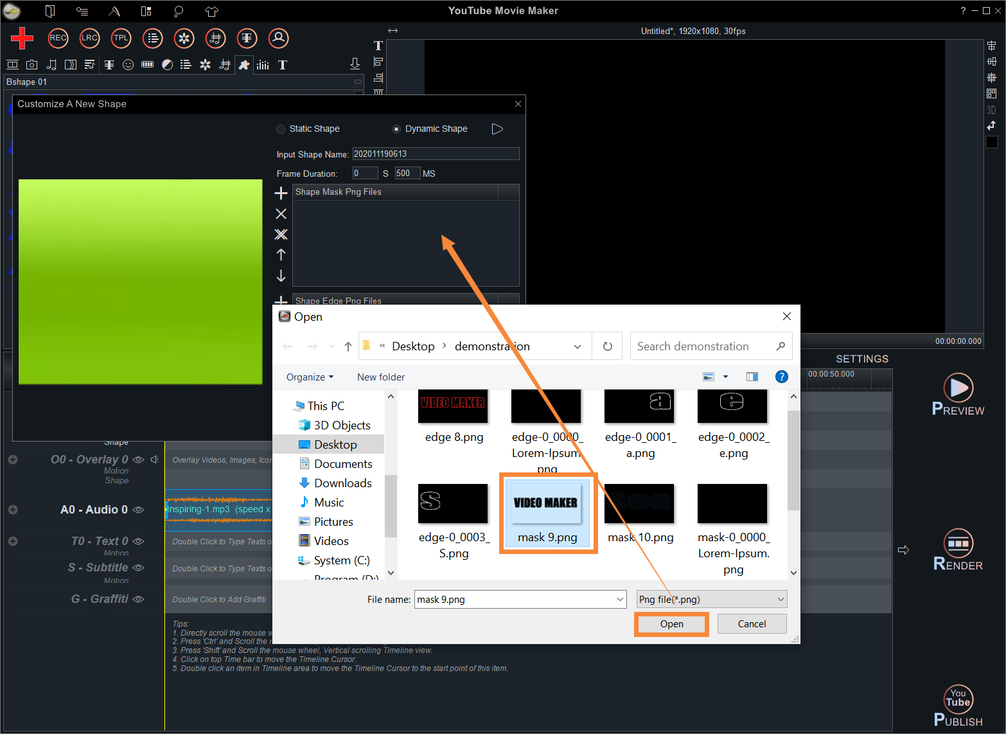
Task: Select the puzzle-piece shape tab icon
Action: (x=244, y=65)
